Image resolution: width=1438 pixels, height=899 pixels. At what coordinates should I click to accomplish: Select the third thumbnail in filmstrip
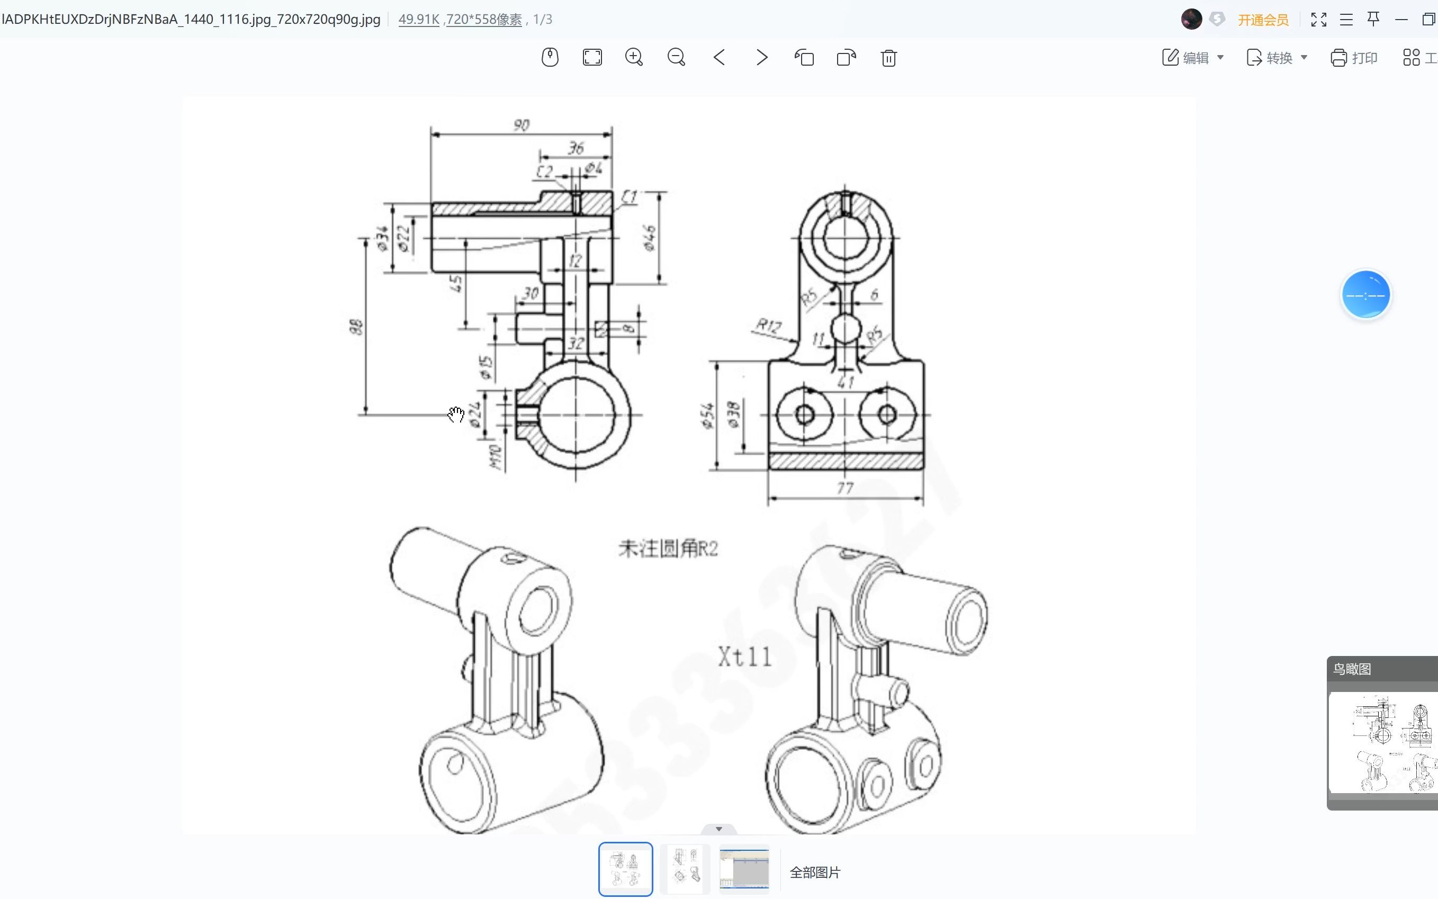coord(744,869)
